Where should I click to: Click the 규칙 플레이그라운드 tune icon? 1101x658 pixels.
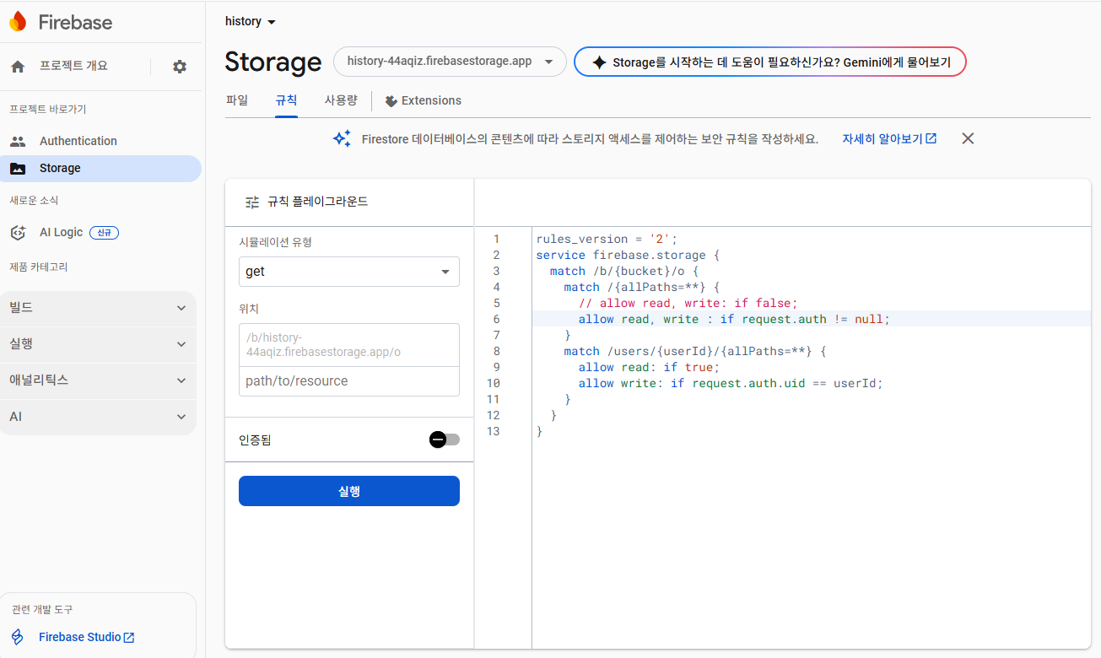coord(252,202)
